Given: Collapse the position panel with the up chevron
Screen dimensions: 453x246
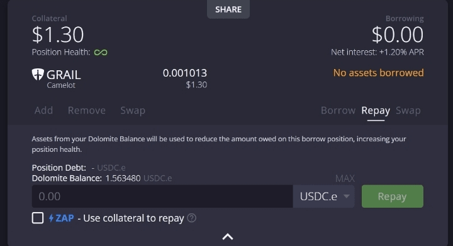Looking at the screenshot, I should (228, 237).
